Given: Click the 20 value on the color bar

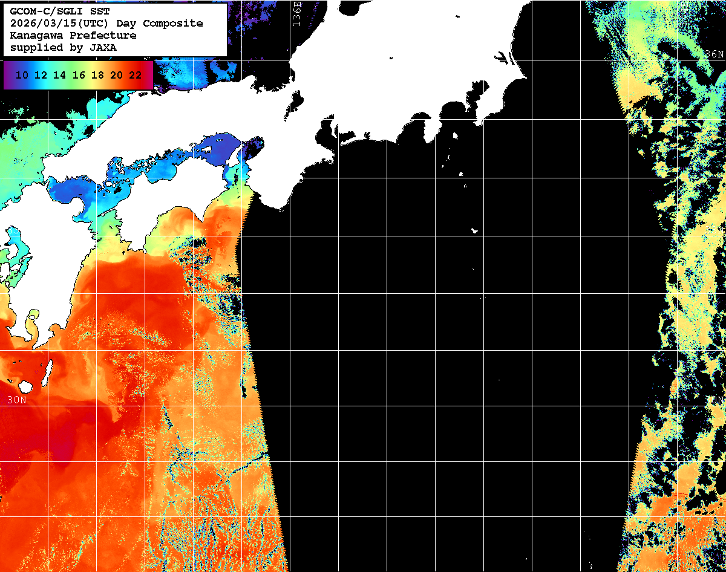Looking at the screenshot, I should [x=116, y=76].
